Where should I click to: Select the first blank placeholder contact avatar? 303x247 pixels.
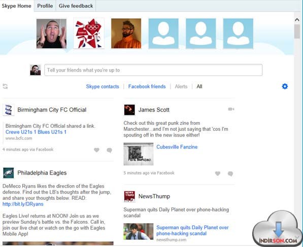click(163, 33)
